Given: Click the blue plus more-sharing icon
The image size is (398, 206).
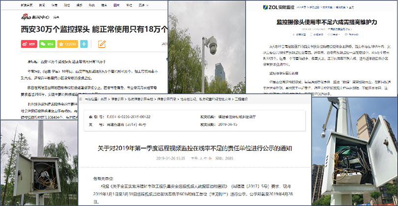Looking at the screenshot, I should pos(84,44).
